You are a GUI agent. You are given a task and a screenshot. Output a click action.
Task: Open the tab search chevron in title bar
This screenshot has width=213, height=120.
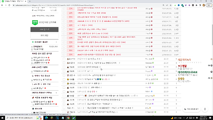coord(196,1)
